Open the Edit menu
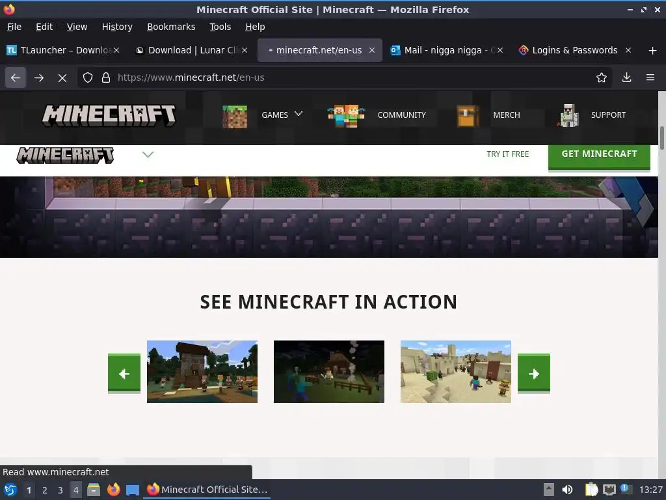This screenshot has width=666, height=500. [44, 27]
